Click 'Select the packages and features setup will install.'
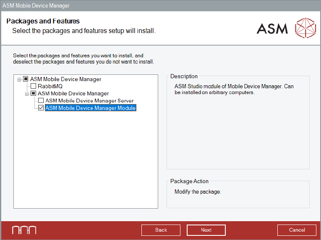Image resolution: width=321 pixels, height=240 pixels. pos(84,31)
